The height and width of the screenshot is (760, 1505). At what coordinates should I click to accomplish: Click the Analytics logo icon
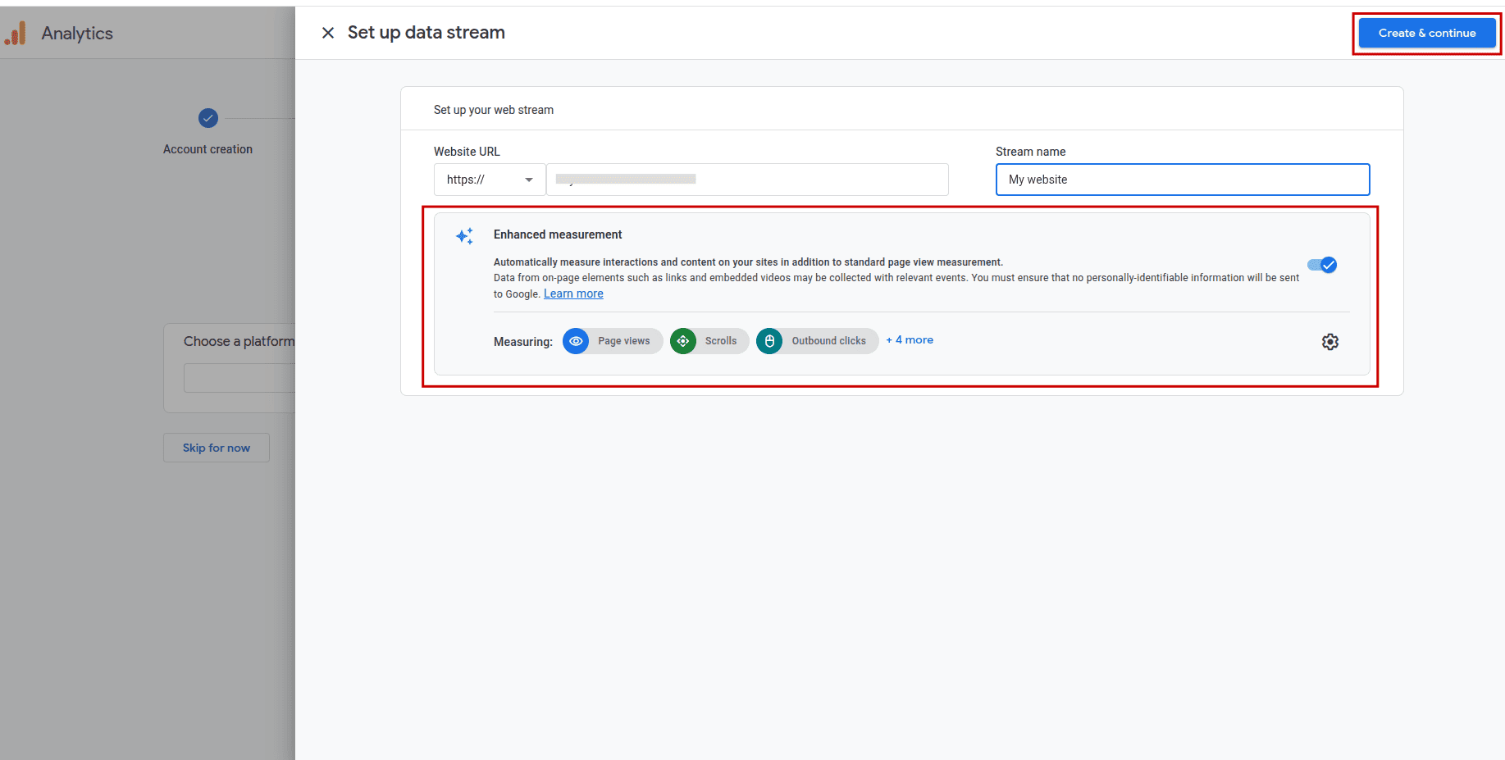point(16,34)
